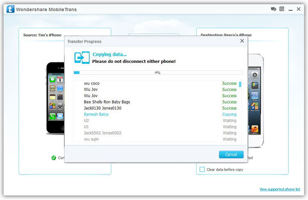Viewport: 308px width, 200px height.
Task: Click Success status beside wu coco
Action: [x=229, y=83]
